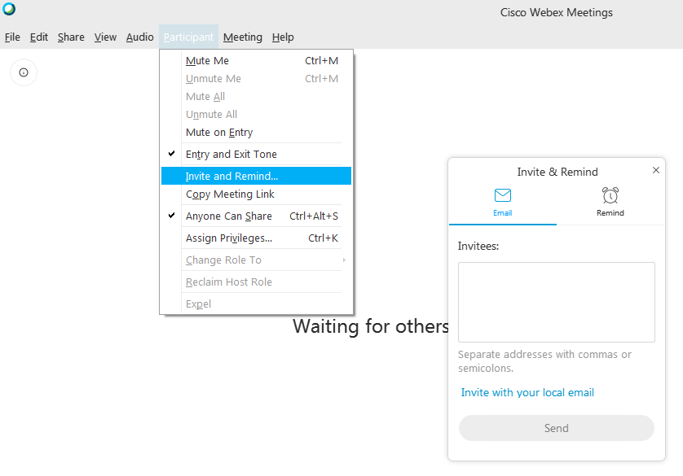Open Assign Privileges... dialog
Viewport: 683px width, 476px height.
256,238
